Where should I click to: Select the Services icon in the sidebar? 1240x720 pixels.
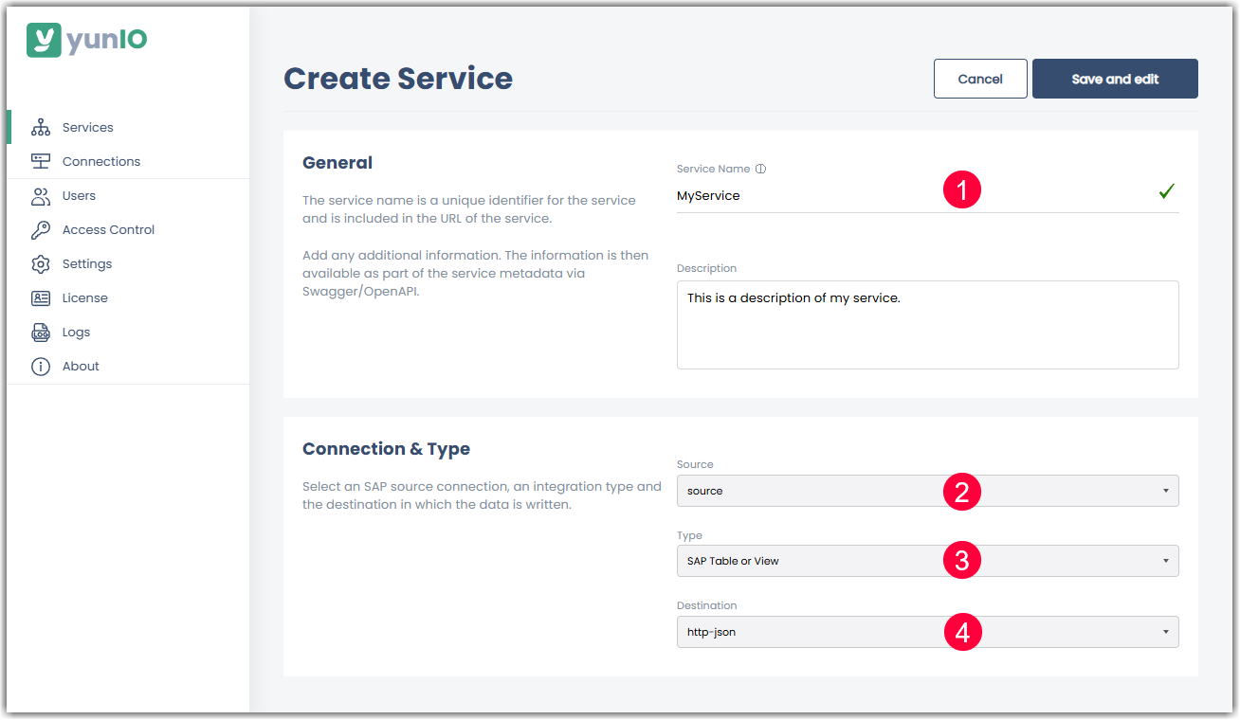(x=41, y=126)
